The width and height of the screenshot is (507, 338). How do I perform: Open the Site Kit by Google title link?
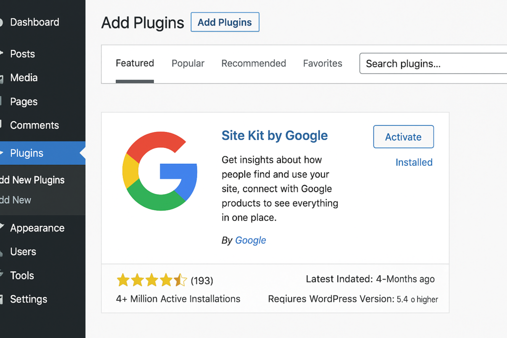coord(274,136)
